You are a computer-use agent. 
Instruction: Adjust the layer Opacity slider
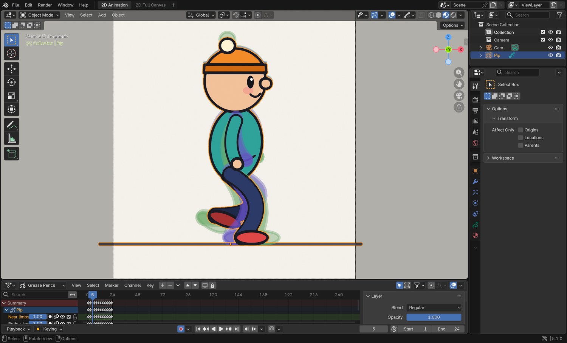coord(434,317)
